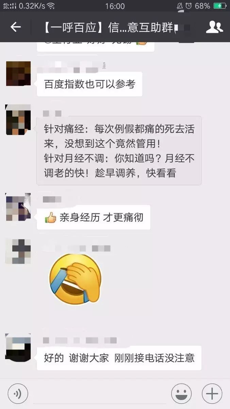Tap the 一呼百应 group chat title

[108, 27]
